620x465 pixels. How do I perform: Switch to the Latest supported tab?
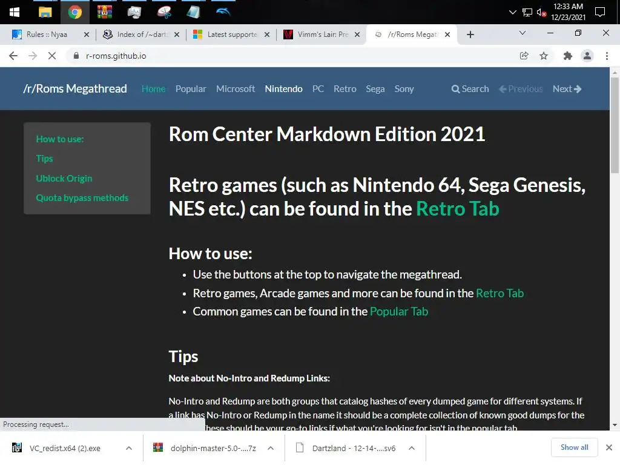226,35
